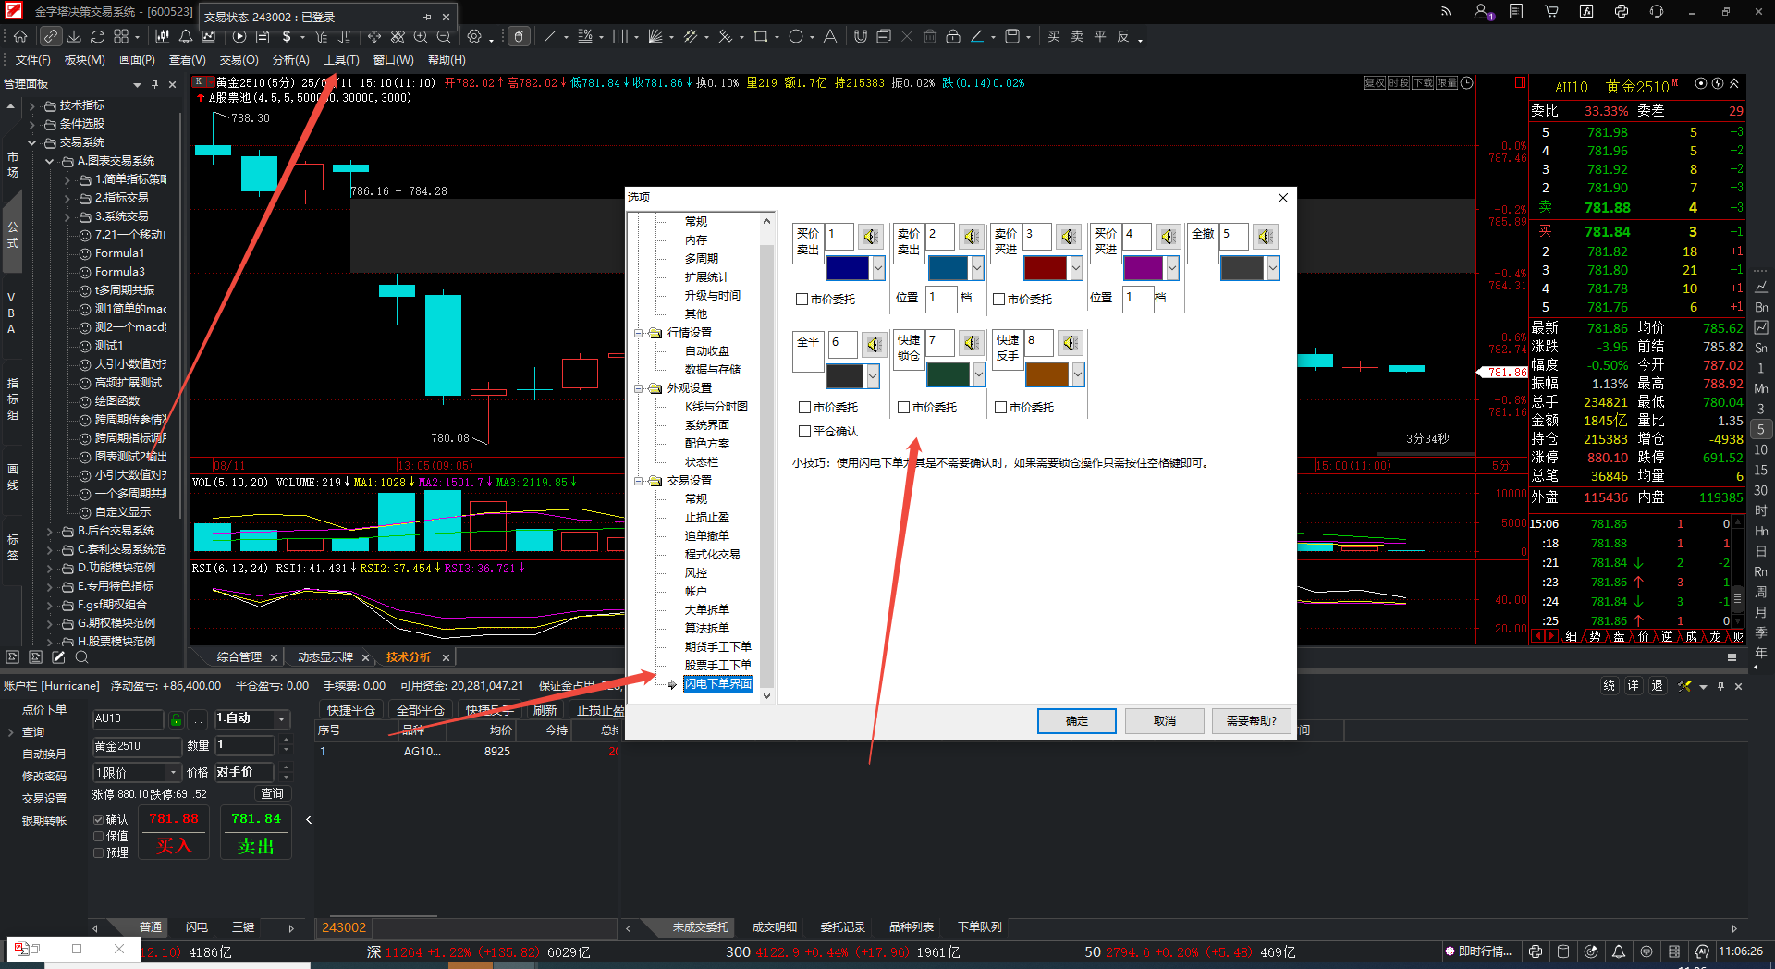Enable 市价委托 under 卖价买进
The height and width of the screenshot is (969, 1775).
click(998, 299)
